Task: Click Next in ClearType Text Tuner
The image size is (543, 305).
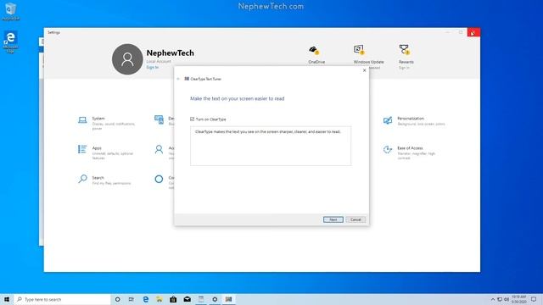Action: (333, 219)
